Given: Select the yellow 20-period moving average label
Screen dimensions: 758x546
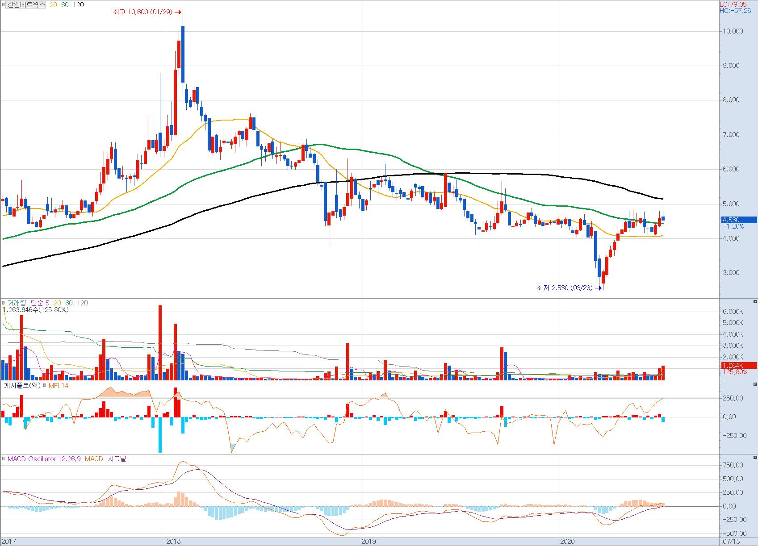Looking at the screenshot, I should pyautogui.click(x=53, y=5).
